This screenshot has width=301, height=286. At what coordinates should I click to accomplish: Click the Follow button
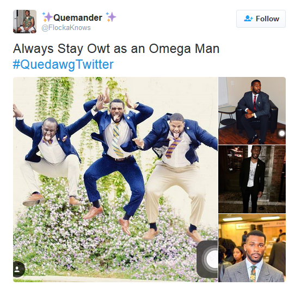261,19
